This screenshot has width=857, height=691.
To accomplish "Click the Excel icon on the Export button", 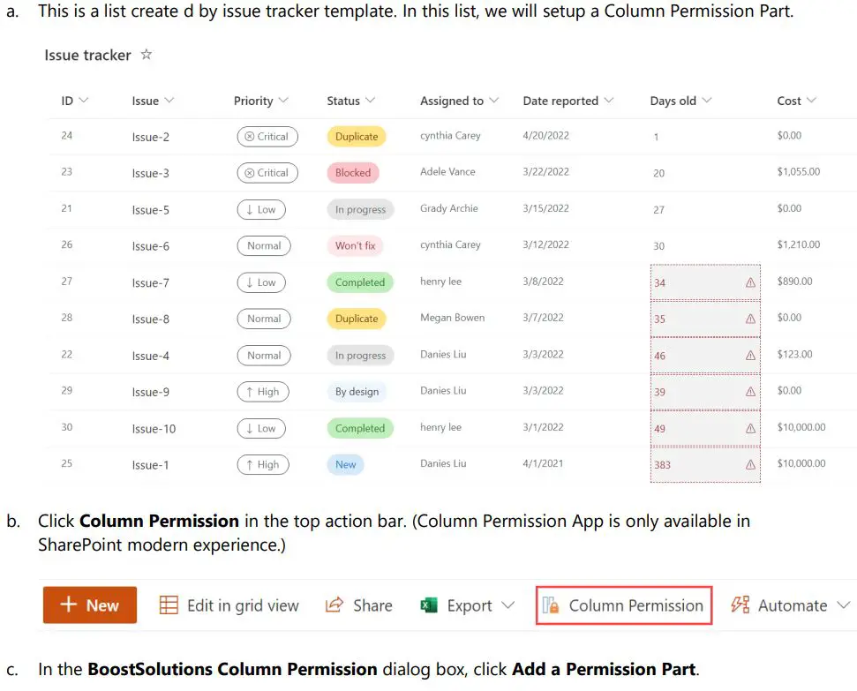I will [430, 605].
